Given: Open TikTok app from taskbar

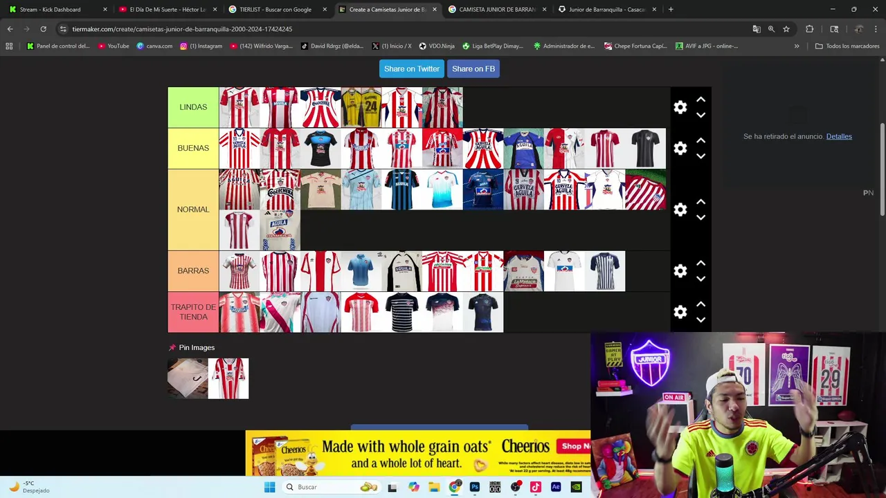Looking at the screenshot, I should coord(535,487).
